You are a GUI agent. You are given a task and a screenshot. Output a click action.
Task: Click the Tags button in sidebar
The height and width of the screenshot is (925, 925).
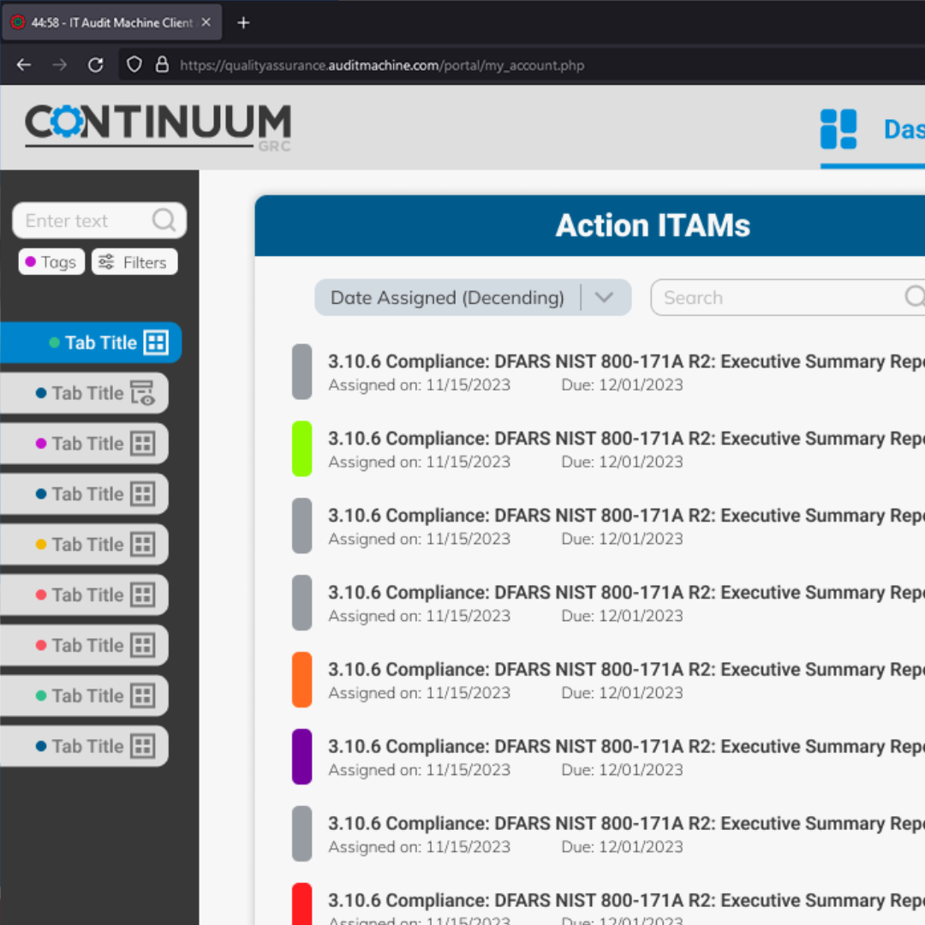tap(51, 262)
